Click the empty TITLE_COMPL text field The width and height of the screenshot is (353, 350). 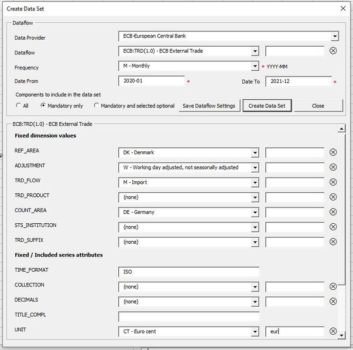click(189, 317)
